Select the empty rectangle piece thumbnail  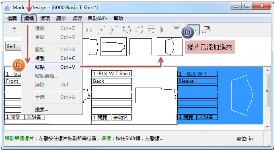click(x=141, y=47)
